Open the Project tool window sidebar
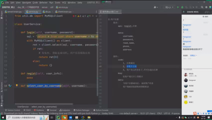The width and height of the screenshot is (212, 120). tap(1, 15)
